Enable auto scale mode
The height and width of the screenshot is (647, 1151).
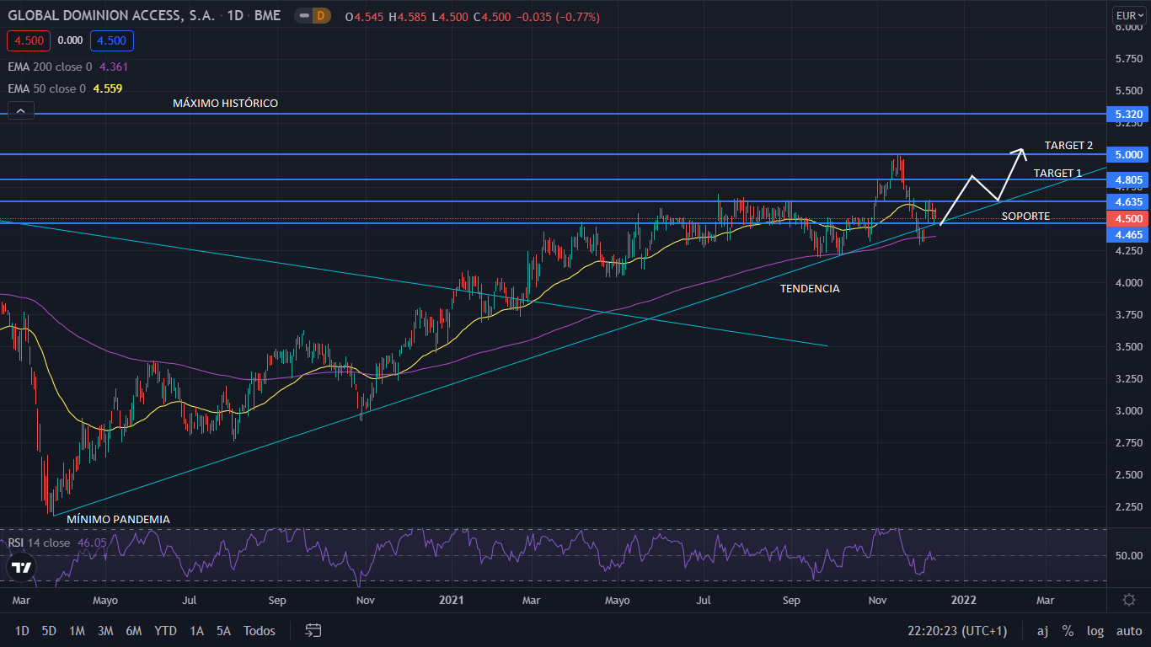click(x=1129, y=630)
